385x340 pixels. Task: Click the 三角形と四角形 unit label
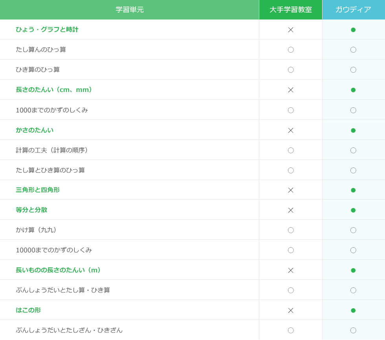pos(38,190)
